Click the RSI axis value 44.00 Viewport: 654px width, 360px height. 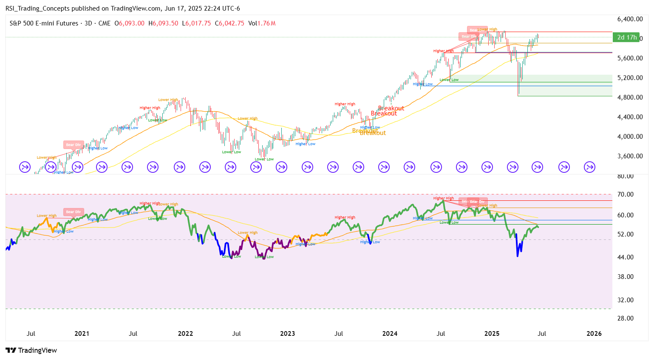point(626,257)
